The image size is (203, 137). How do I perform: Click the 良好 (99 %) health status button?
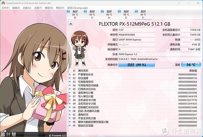click(x=137, y=65)
